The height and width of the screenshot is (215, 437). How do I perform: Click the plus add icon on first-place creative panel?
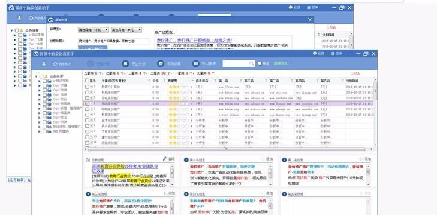pos(263,159)
